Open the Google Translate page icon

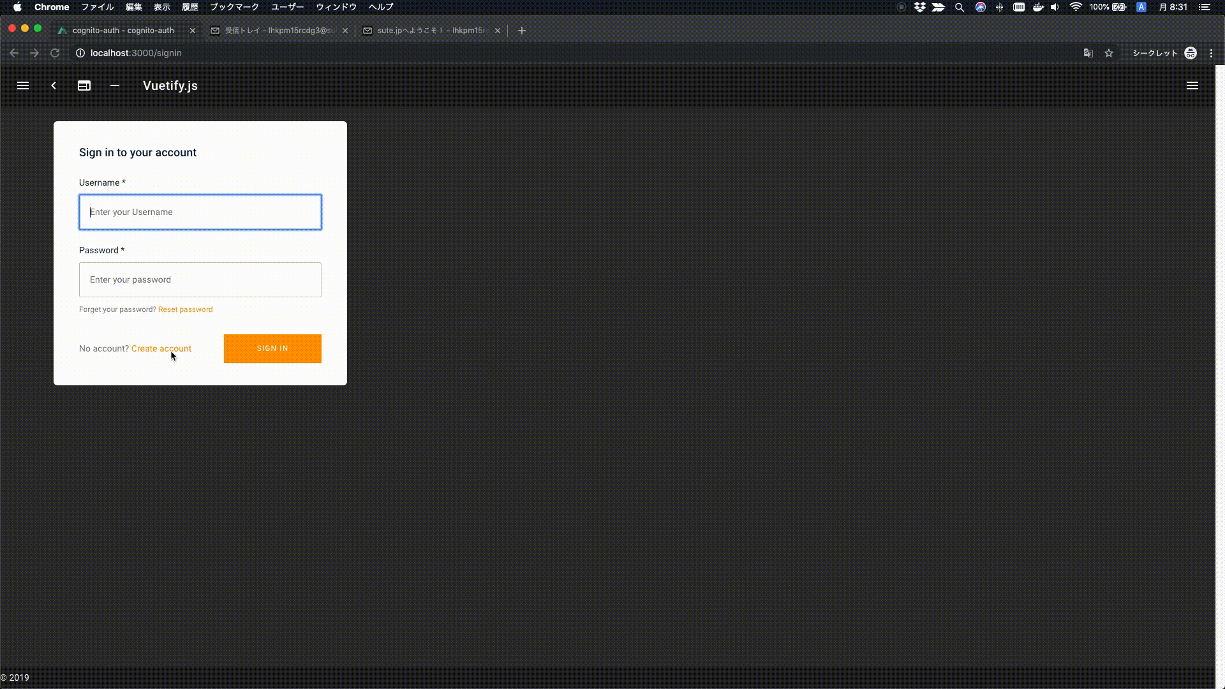(1088, 53)
